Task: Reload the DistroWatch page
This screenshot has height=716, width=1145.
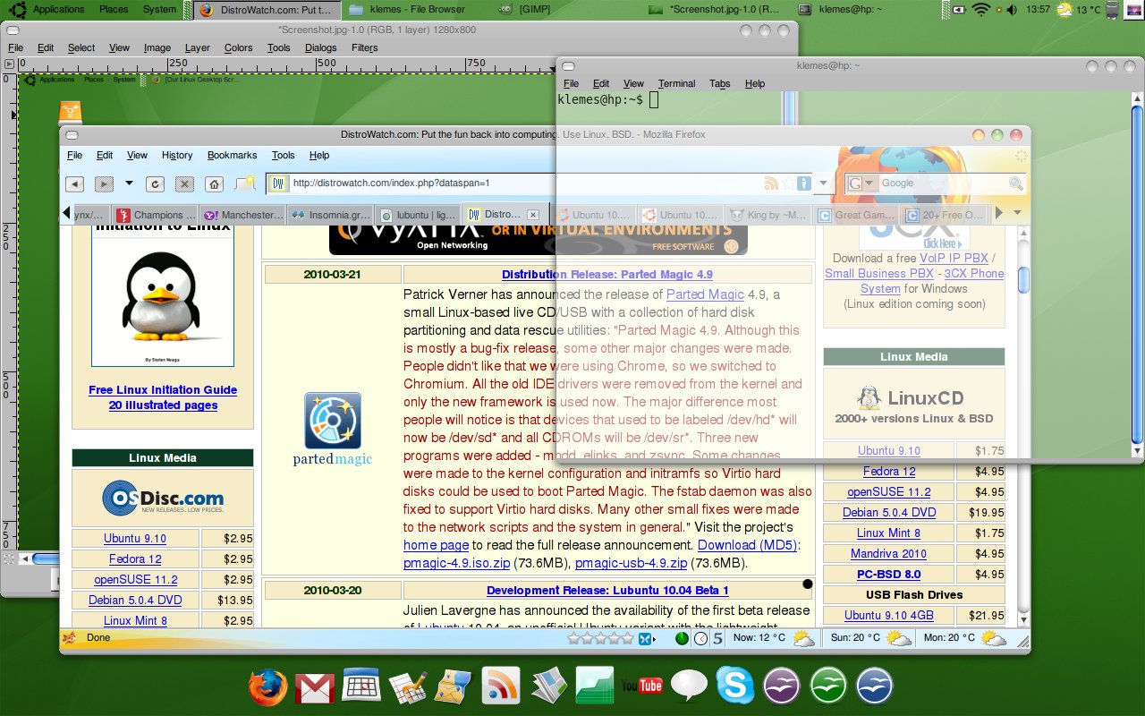Action: (x=155, y=183)
